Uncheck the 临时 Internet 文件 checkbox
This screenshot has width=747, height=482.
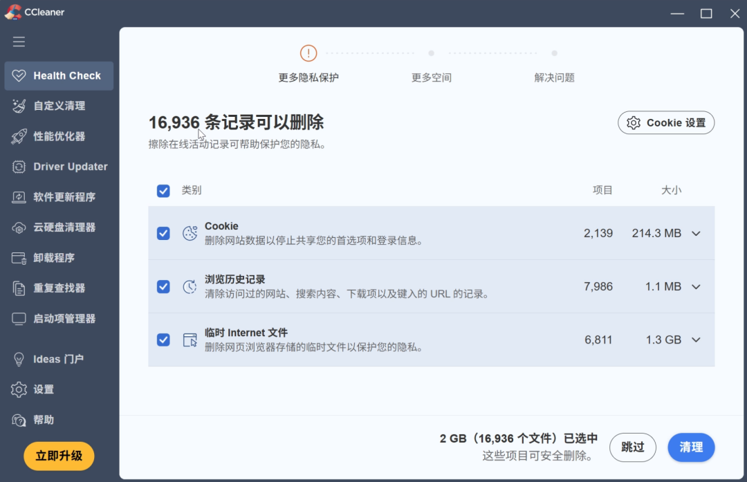click(163, 340)
